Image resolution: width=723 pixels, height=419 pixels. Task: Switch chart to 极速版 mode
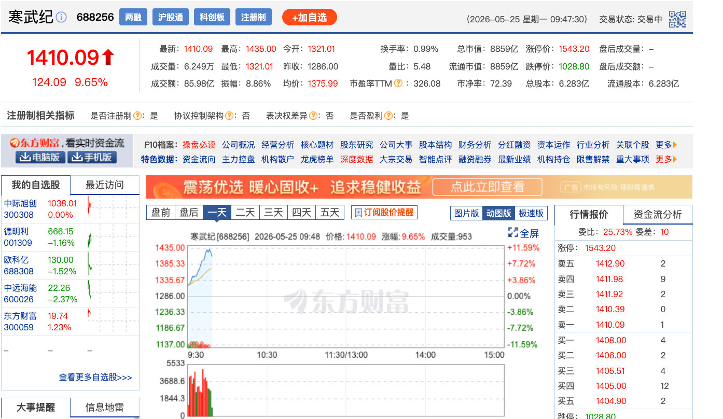click(531, 213)
